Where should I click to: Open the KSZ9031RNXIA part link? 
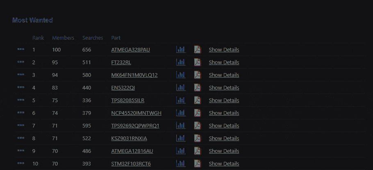coord(129,139)
